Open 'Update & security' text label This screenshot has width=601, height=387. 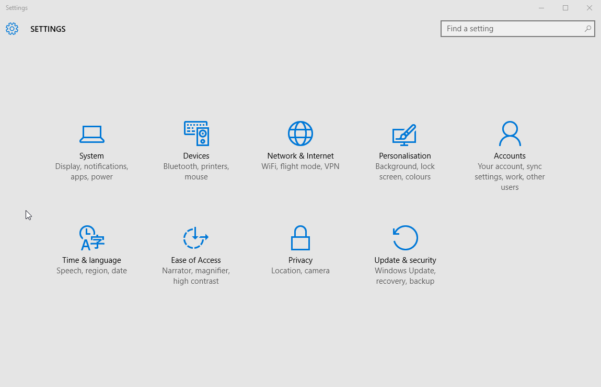405,260
